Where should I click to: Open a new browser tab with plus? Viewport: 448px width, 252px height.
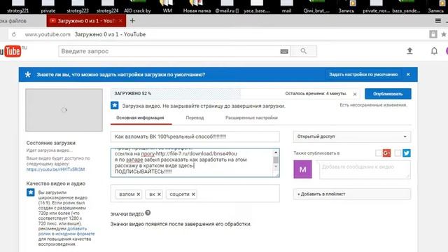click(132, 21)
